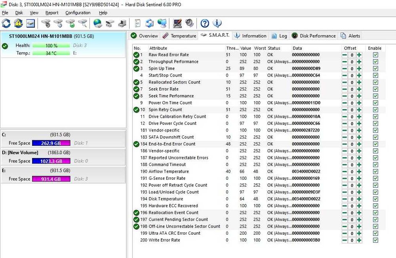Click the disk with clock test icon

click(x=58, y=23)
